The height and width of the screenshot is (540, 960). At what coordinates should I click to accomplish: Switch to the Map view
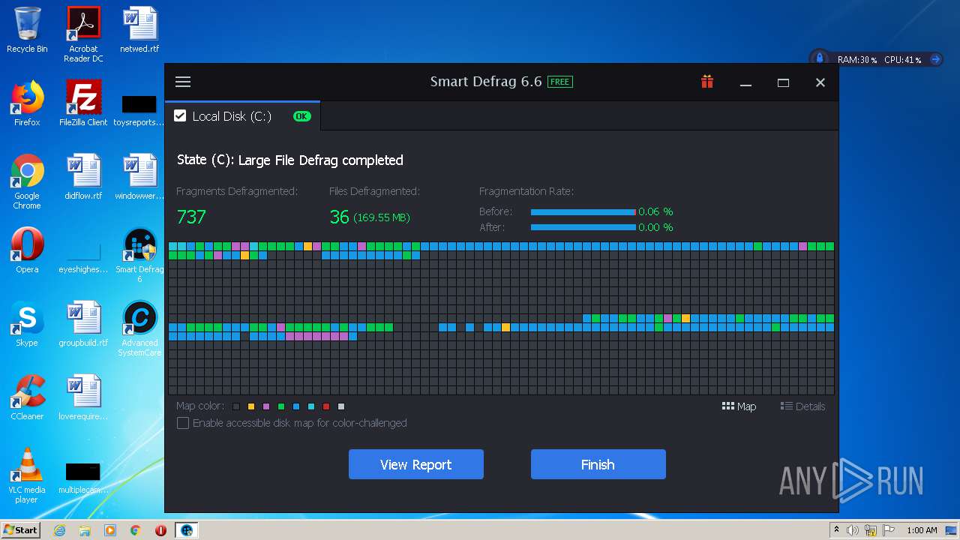click(739, 406)
